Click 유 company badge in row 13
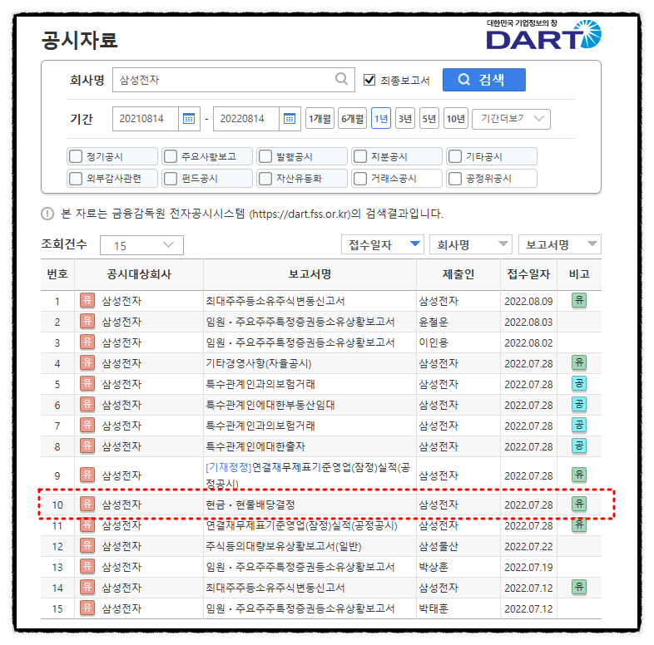 click(x=87, y=566)
